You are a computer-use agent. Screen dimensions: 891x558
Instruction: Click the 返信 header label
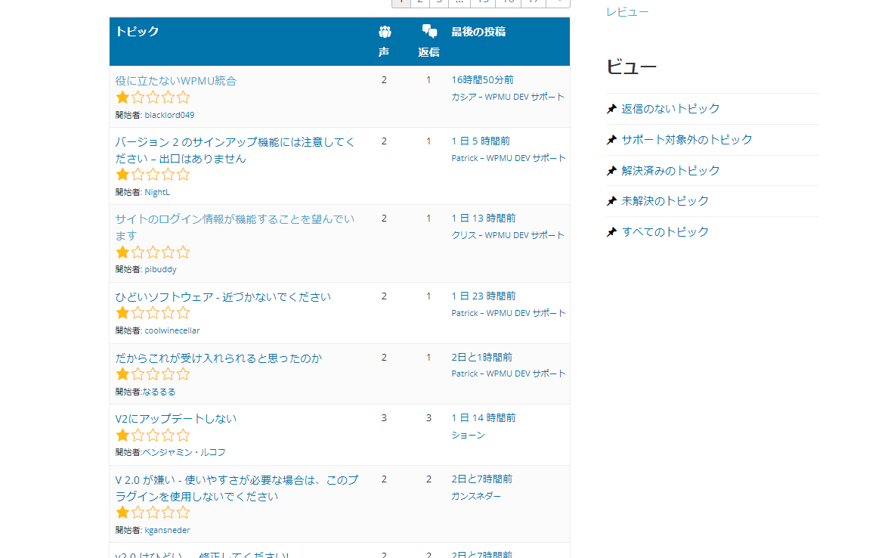tap(428, 52)
